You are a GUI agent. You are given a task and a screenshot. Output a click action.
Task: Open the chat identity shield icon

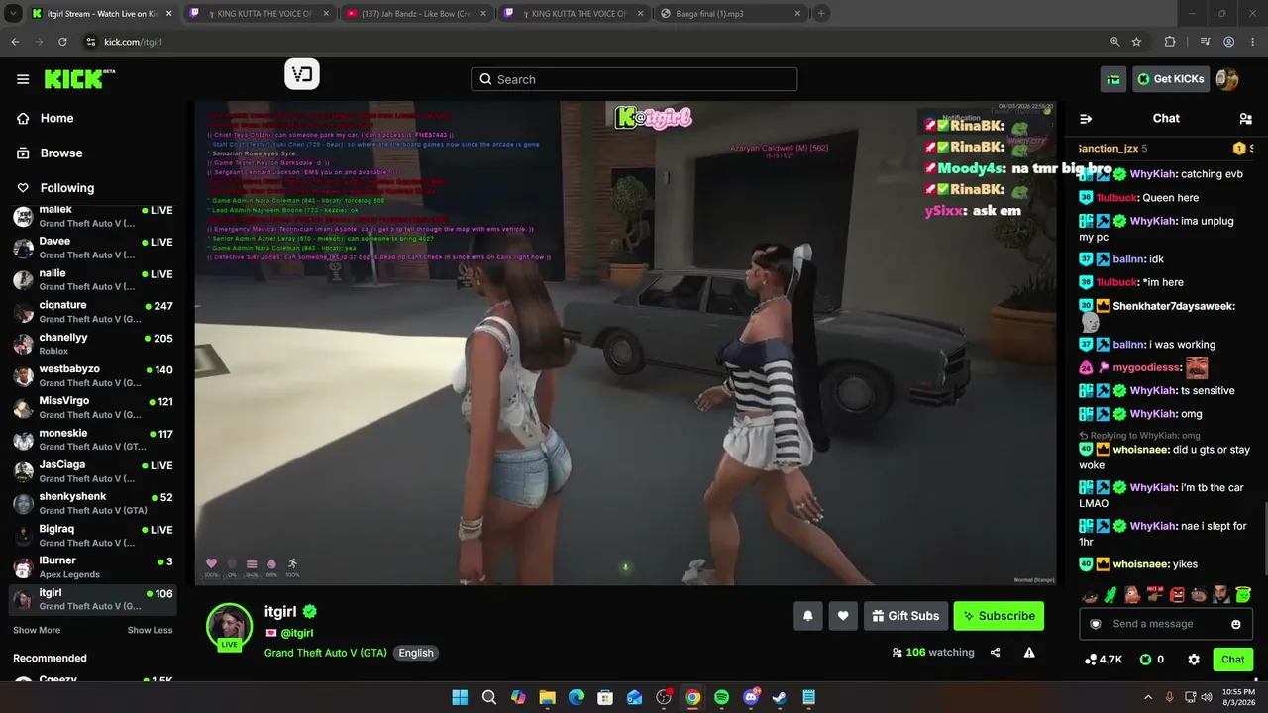(x=1095, y=624)
